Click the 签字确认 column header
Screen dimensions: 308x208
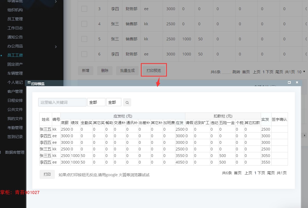point(279,119)
